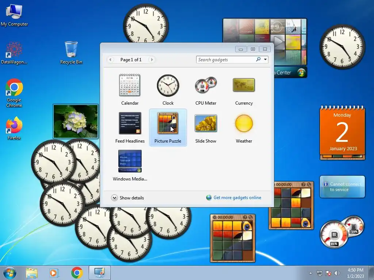Click the DataWagon desktop shortcut
Viewport: 374px width, 280px height.
click(14, 53)
